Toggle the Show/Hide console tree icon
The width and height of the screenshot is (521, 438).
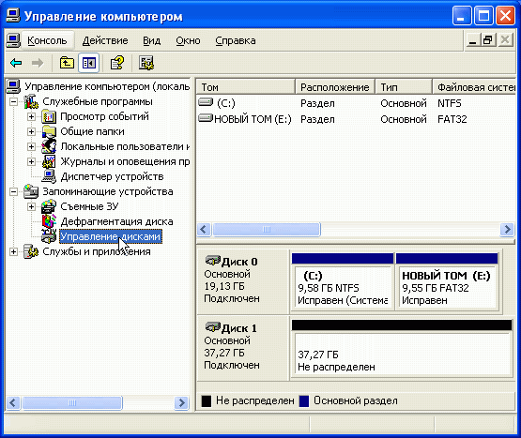(89, 63)
